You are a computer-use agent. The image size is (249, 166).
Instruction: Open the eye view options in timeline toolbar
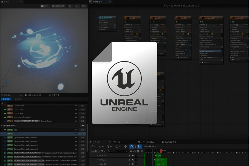point(101,147)
